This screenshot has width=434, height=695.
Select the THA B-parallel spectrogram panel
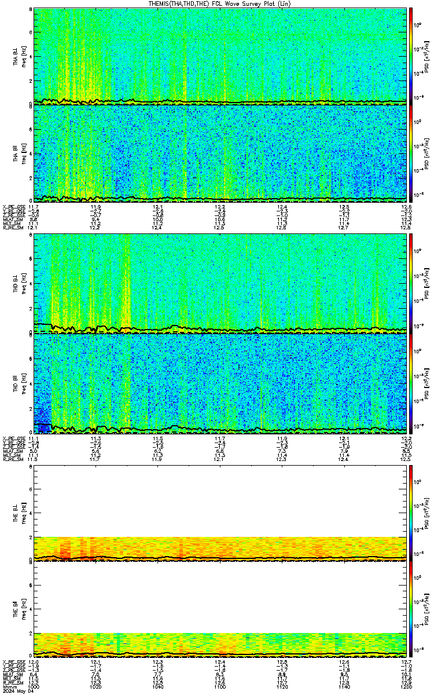220,153
